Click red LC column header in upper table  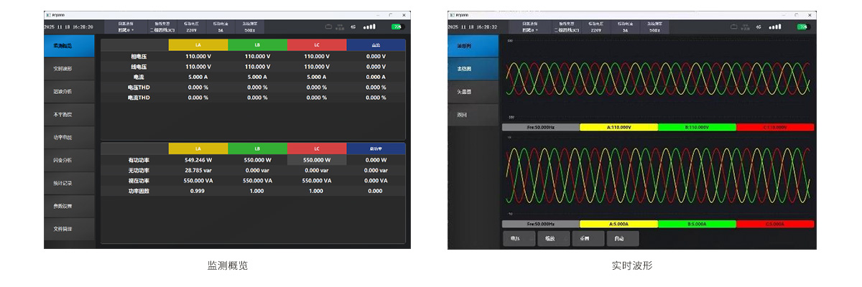(x=317, y=44)
